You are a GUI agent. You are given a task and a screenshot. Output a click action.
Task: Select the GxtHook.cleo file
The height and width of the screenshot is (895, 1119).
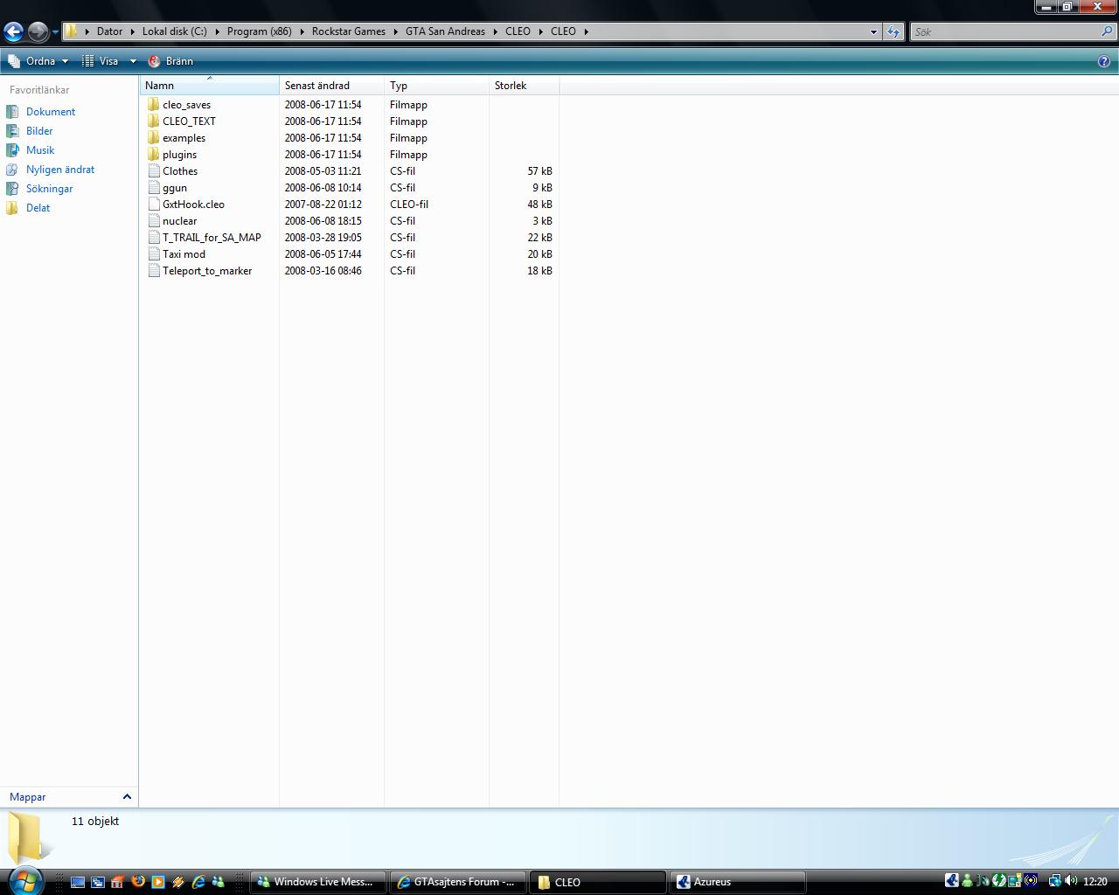pyautogui.click(x=193, y=205)
